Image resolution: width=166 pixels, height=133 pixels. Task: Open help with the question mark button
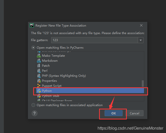34,113
